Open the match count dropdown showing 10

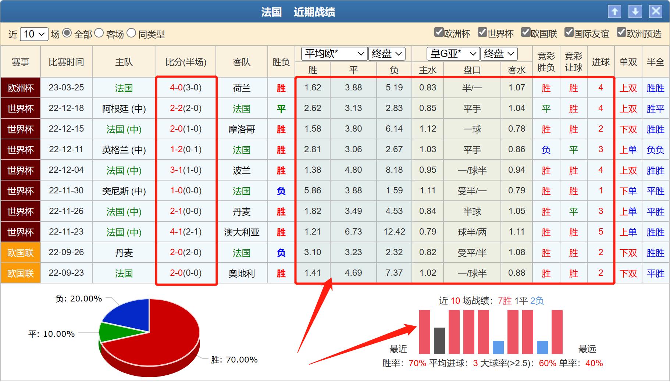point(33,34)
